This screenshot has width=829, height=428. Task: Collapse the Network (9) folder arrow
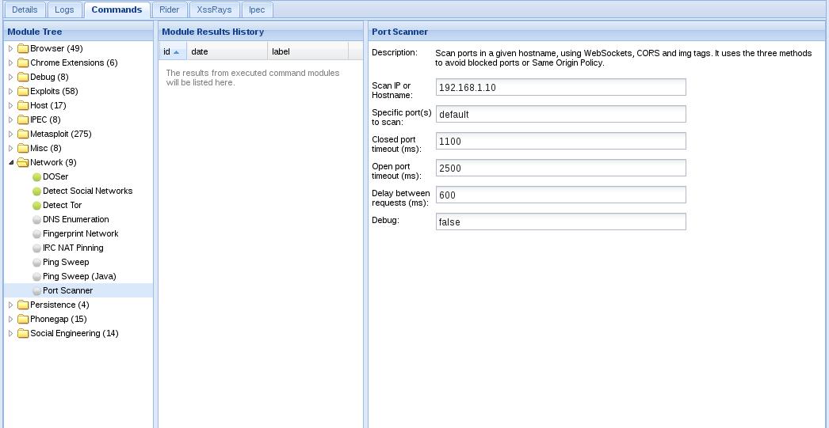pyautogui.click(x=10, y=162)
